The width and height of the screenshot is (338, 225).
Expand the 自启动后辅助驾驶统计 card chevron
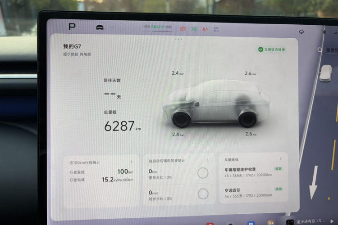click(x=208, y=160)
